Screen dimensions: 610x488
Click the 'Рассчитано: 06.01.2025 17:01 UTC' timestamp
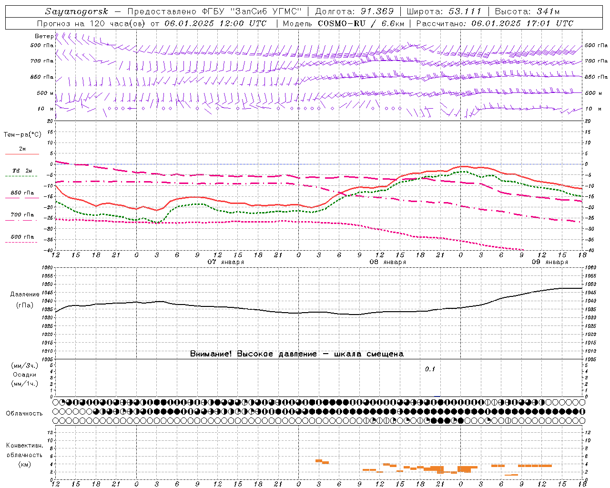coord(495,23)
